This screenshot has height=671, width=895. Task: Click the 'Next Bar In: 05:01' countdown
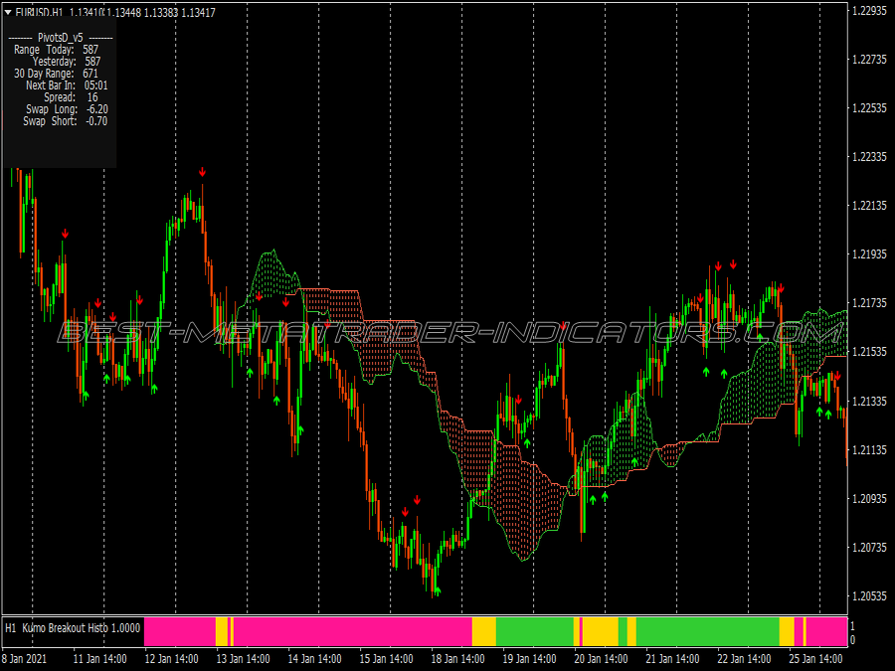pos(67,85)
